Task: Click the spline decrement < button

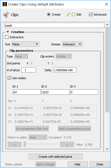Action: [x=15, y=145]
